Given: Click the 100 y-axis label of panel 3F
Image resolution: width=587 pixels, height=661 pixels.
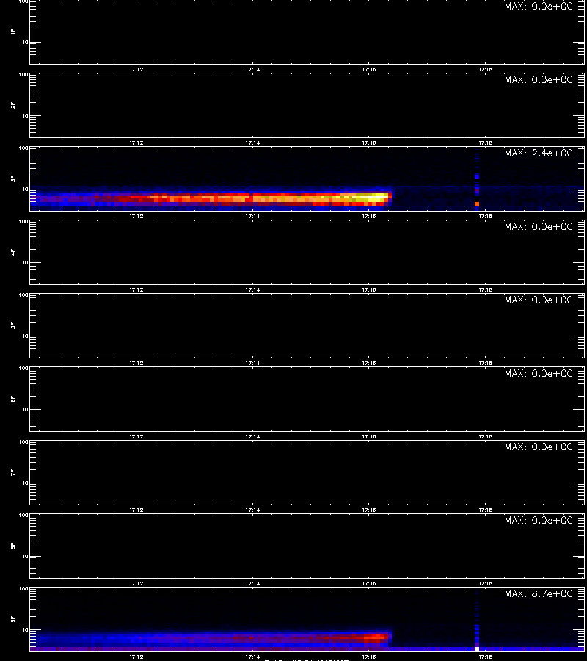Looking at the screenshot, I should (x=23, y=148).
